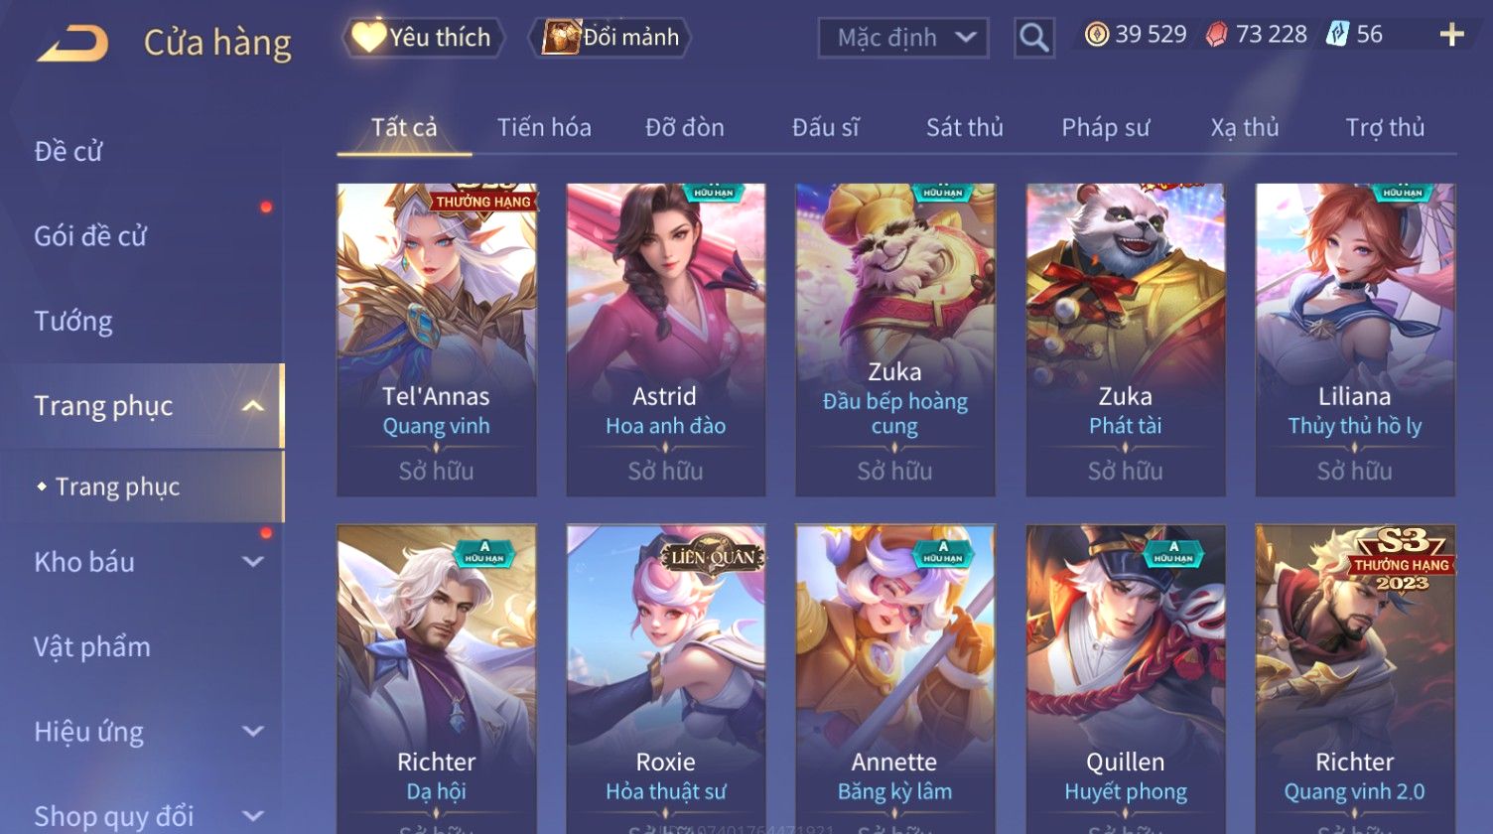Switch to the Sát thủ tab

(964, 127)
